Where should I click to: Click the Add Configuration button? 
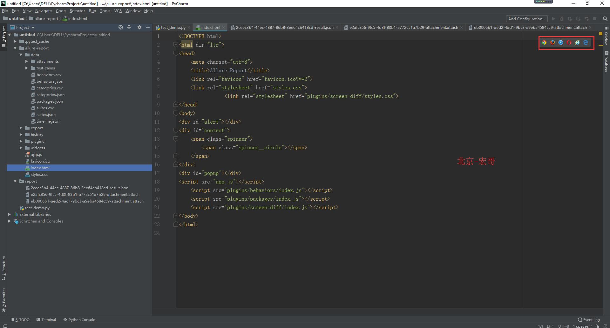coord(526,19)
